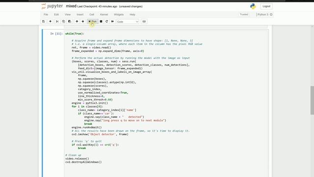Viewport: 314px width, 177px height.
Task: Open the command palette keyboard icon
Action: [x=144, y=22]
